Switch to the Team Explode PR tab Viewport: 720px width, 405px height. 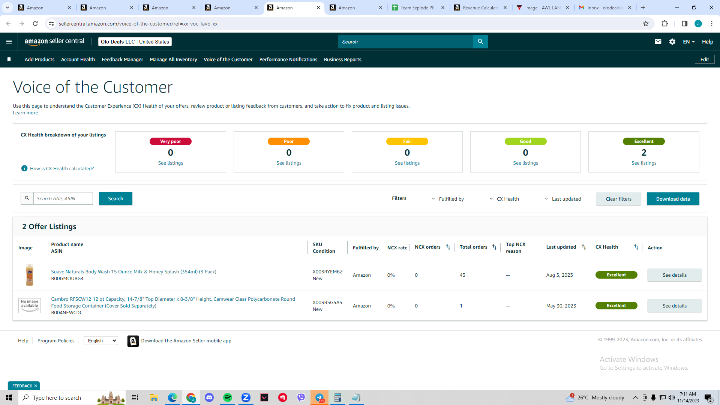(418, 7)
